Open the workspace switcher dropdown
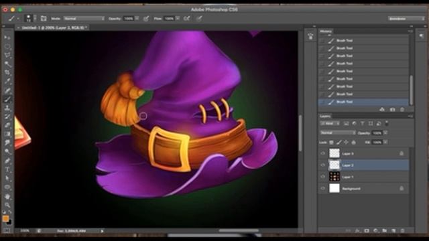 pyautogui.click(x=406, y=19)
